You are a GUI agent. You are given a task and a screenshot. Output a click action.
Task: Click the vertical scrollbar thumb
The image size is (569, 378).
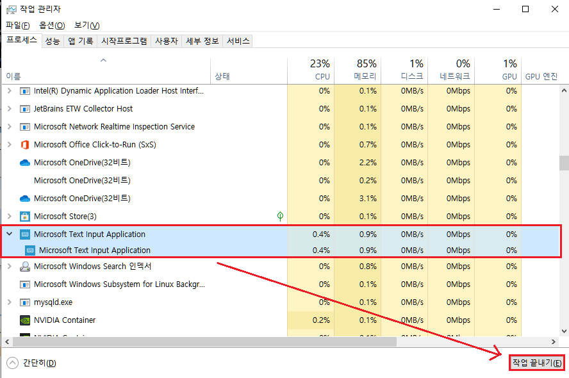[x=564, y=163]
